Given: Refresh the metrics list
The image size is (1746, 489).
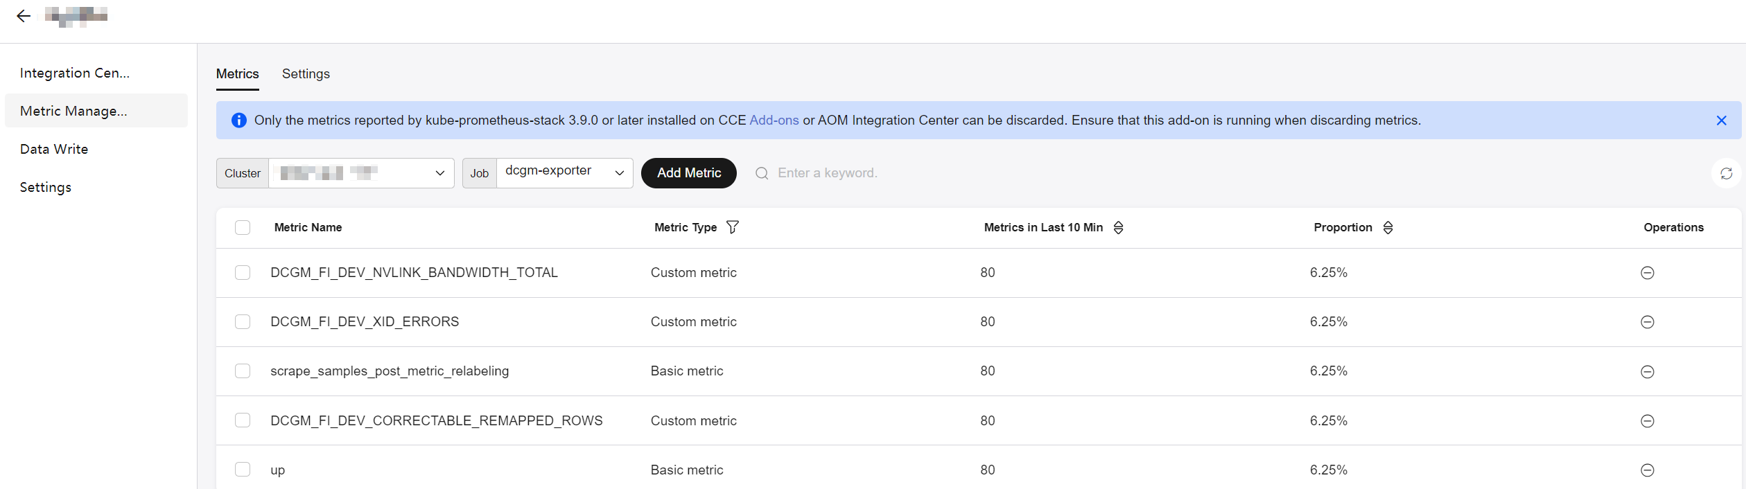Looking at the screenshot, I should (x=1726, y=173).
